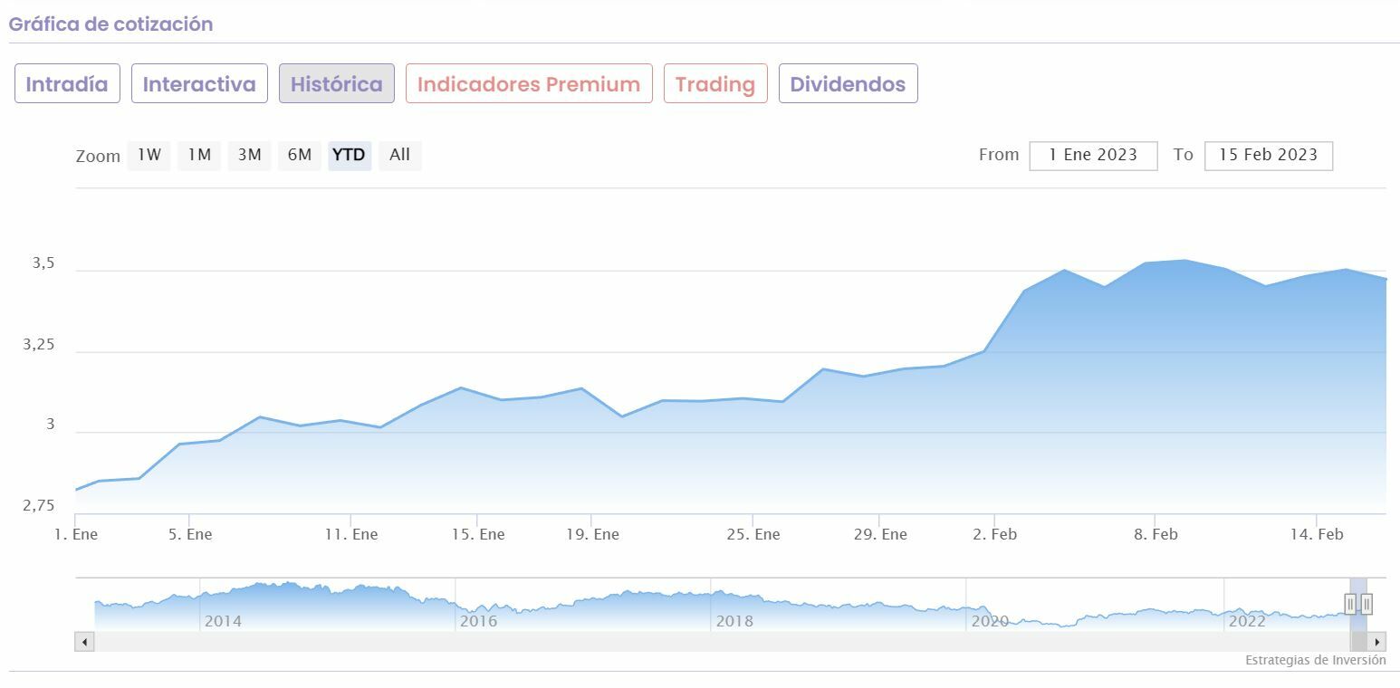The height and width of the screenshot is (688, 1400).
Task: Set zoom range to 1M
Action: point(199,155)
